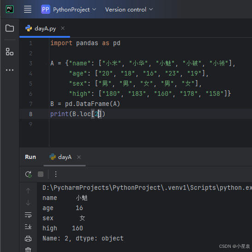Place cursor on line 7 DataFrame code
The image size is (252, 252).
pos(85,104)
